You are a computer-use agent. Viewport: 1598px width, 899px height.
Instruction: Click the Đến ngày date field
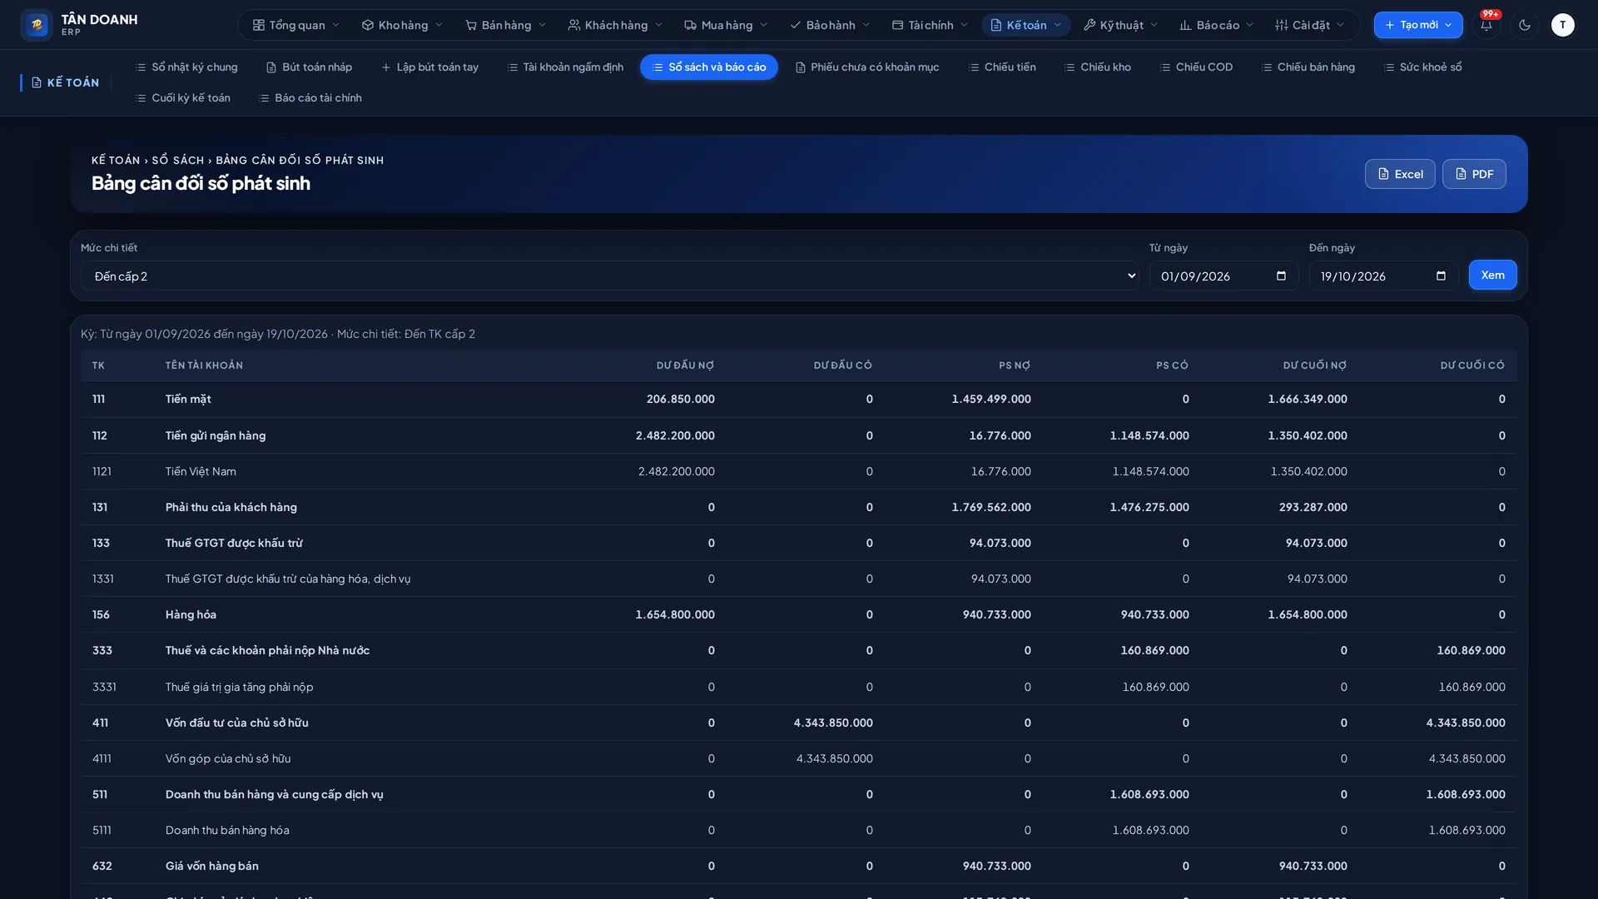[x=1383, y=276]
